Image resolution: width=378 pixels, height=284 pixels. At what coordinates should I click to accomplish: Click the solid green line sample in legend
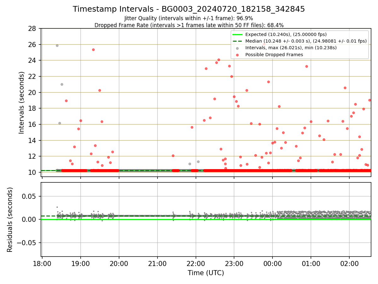(237, 34)
